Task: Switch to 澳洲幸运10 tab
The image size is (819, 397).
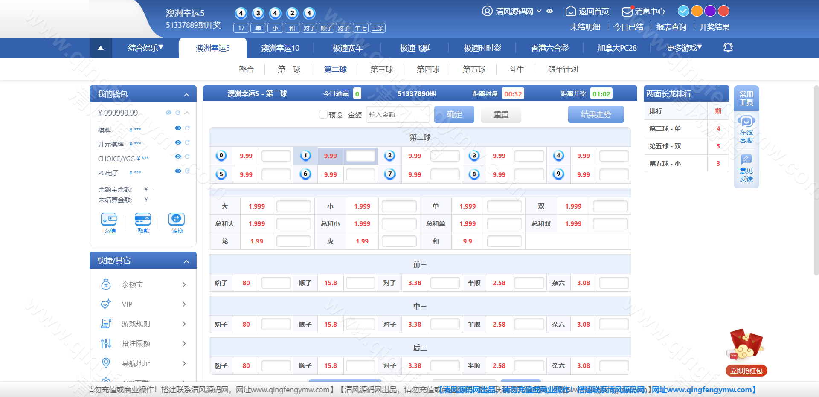Action: tap(280, 48)
